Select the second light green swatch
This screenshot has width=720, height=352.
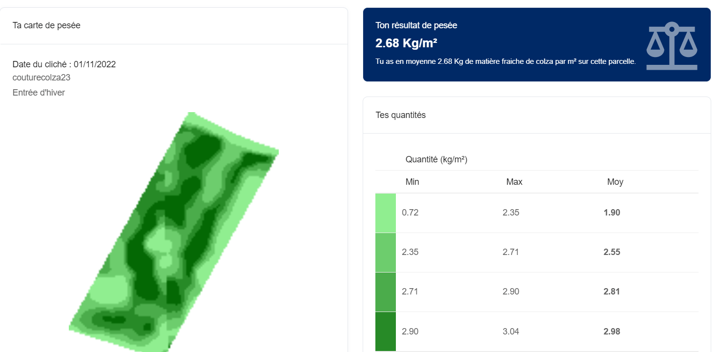386,253
